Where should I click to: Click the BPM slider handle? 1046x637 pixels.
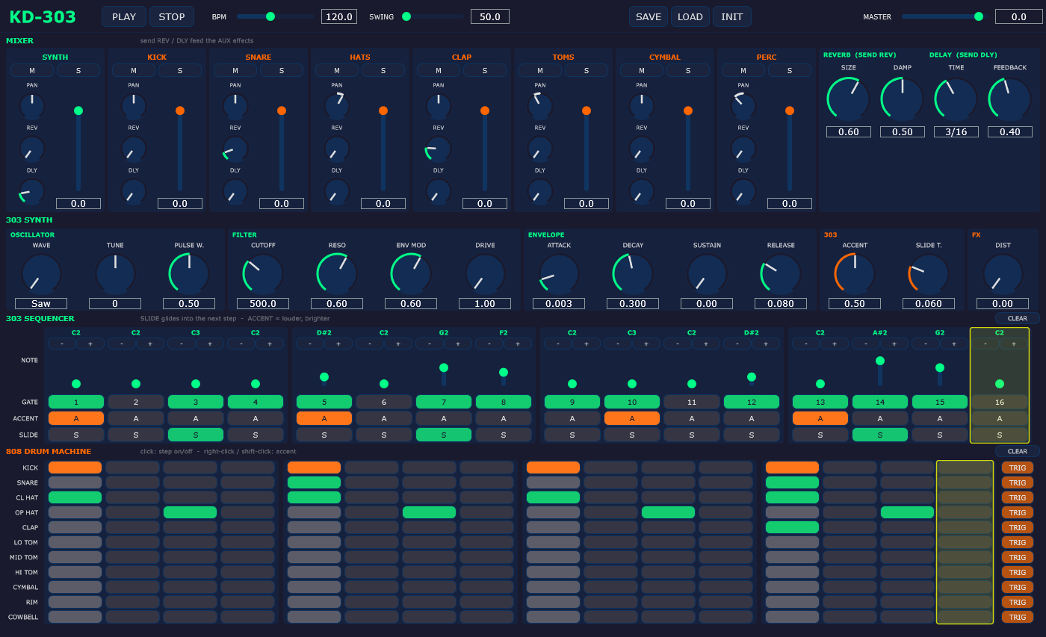[x=270, y=16]
